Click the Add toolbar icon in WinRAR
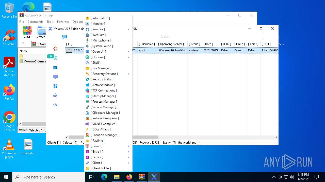The width and height of the screenshot is (325, 182). 27,32
